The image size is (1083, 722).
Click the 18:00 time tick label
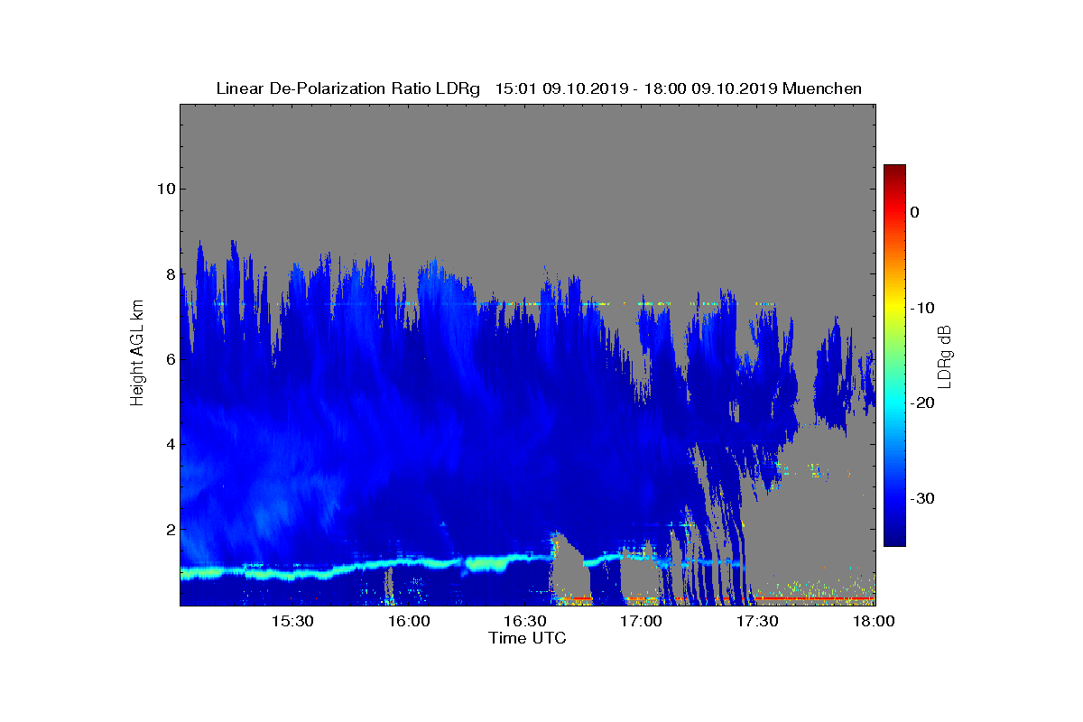pyautogui.click(x=874, y=622)
